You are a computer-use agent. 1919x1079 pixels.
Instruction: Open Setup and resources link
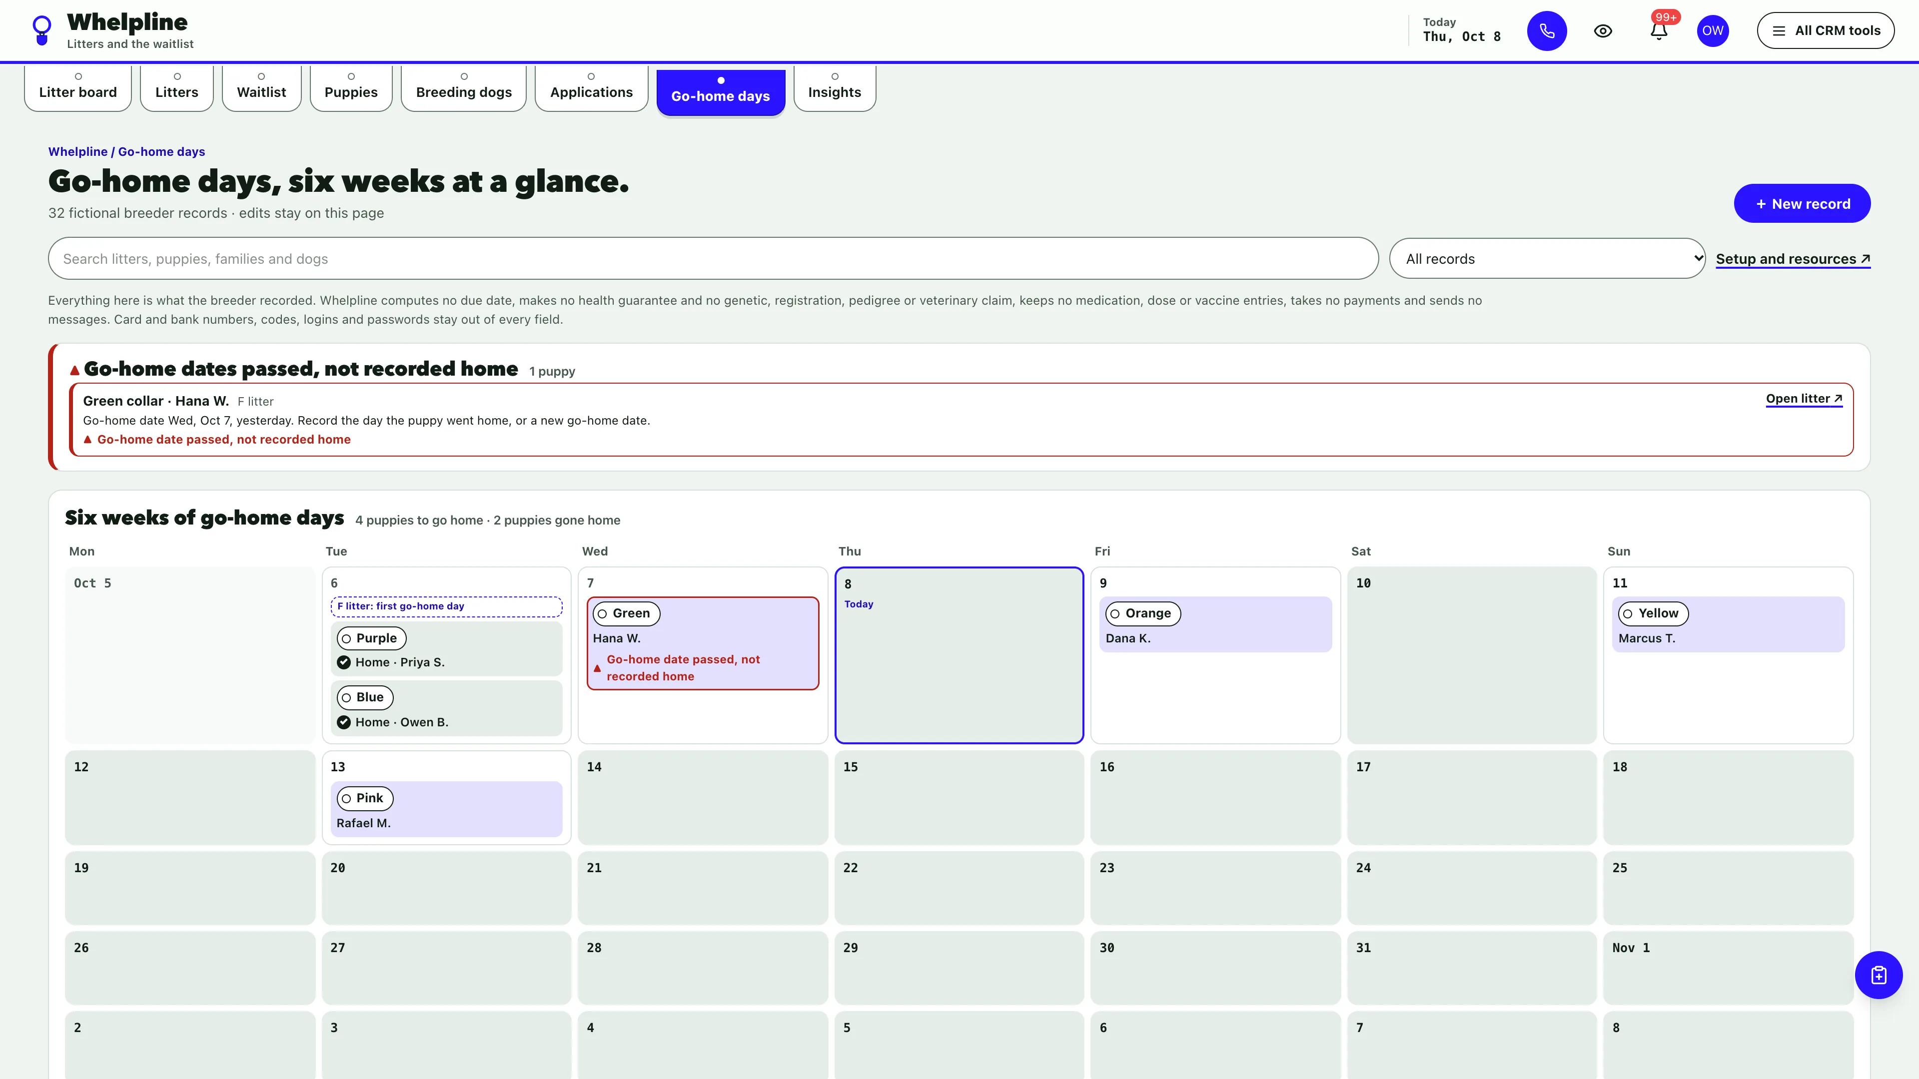[1793, 259]
